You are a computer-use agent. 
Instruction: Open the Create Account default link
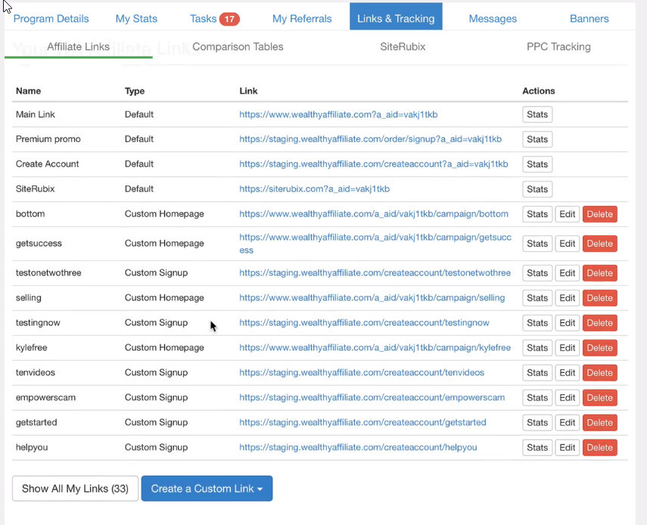coord(374,163)
